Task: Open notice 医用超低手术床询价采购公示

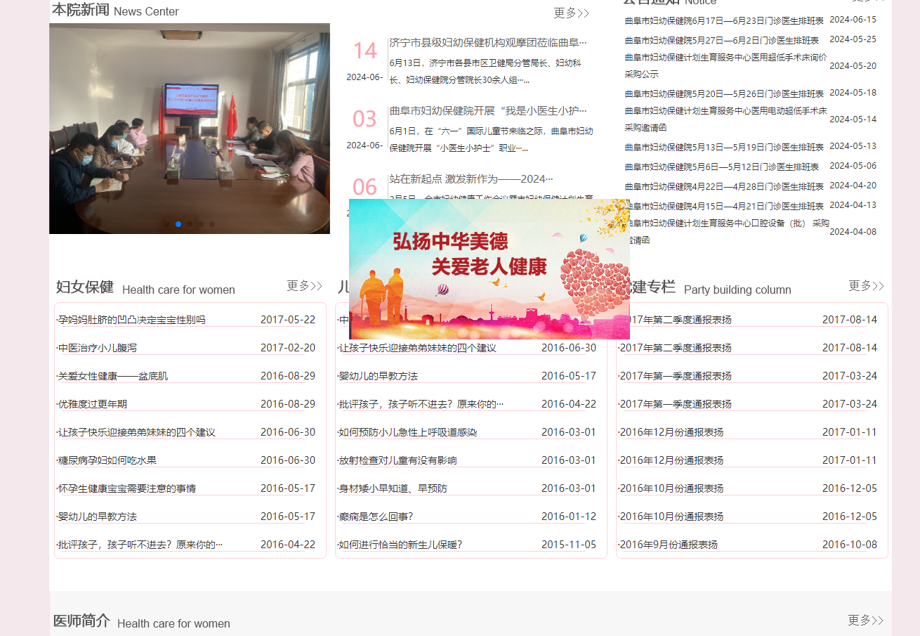Action: 725,65
